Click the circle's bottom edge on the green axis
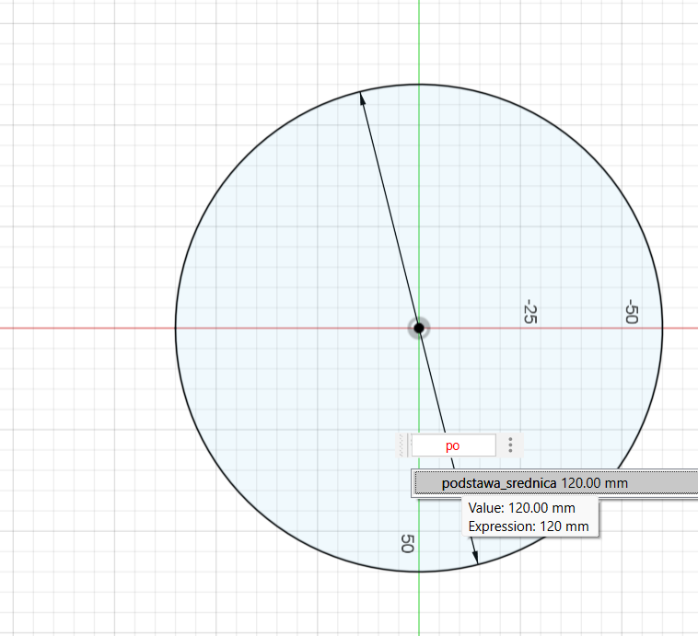 point(419,572)
